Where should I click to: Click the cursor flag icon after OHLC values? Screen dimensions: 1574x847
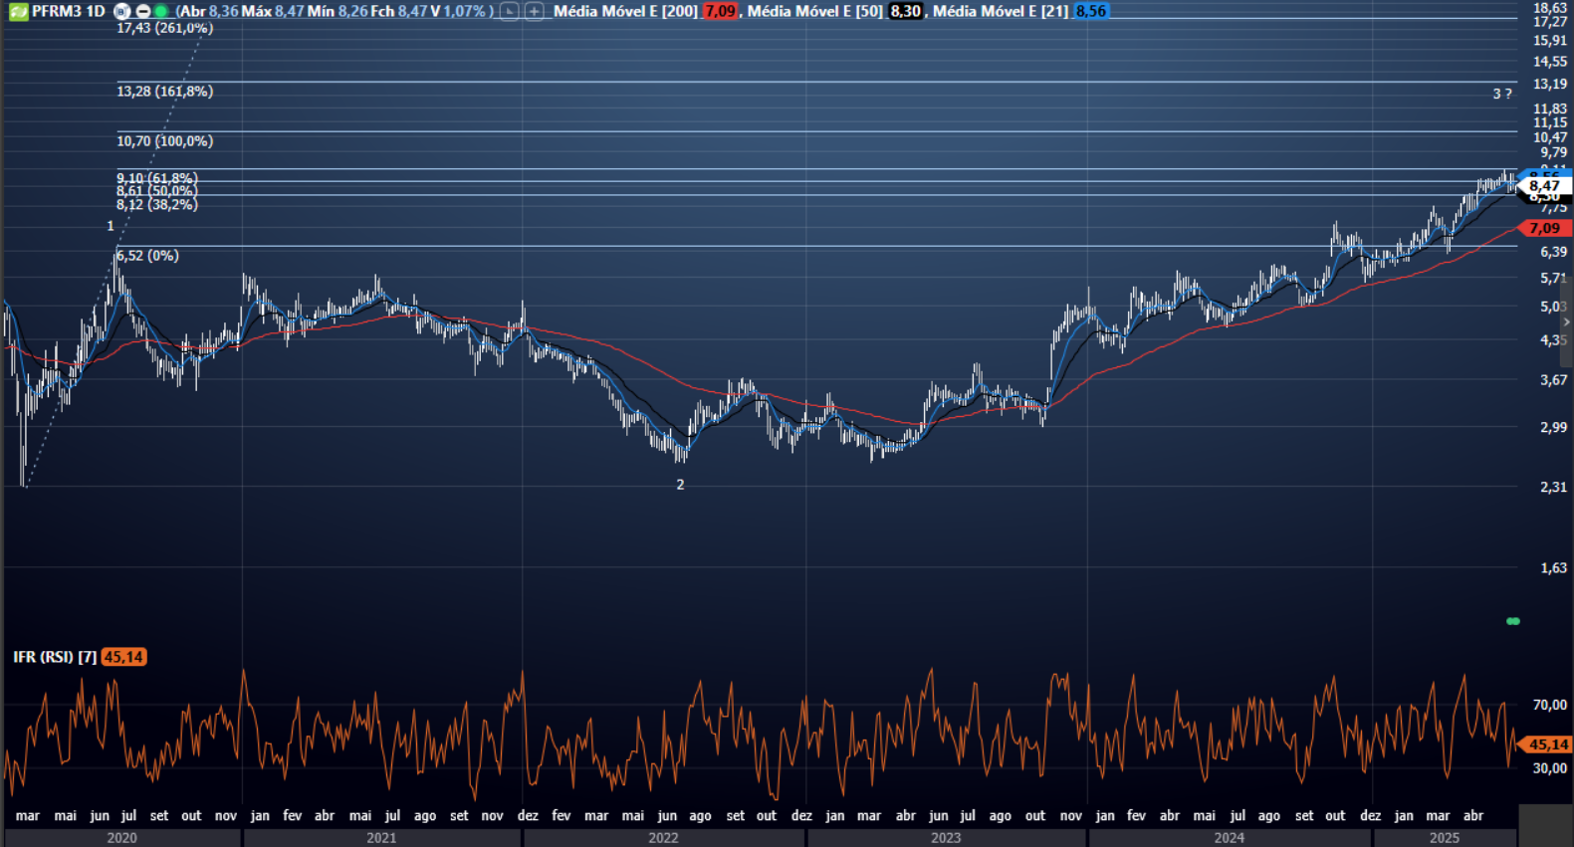(x=509, y=11)
